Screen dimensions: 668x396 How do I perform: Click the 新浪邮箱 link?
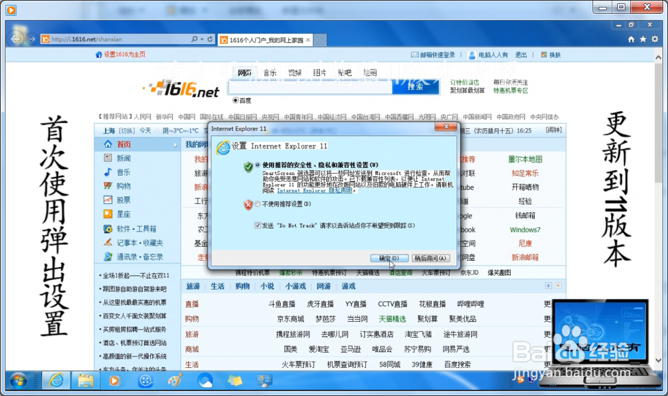pyautogui.click(x=525, y=257)
